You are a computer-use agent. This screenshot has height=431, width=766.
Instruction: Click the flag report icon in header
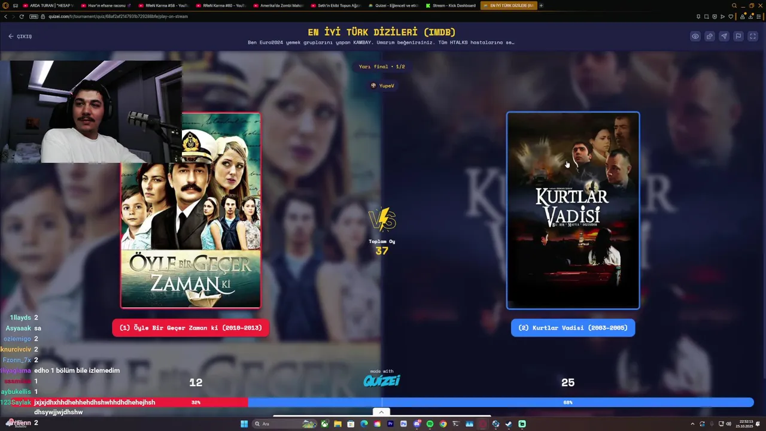[738, 37]
